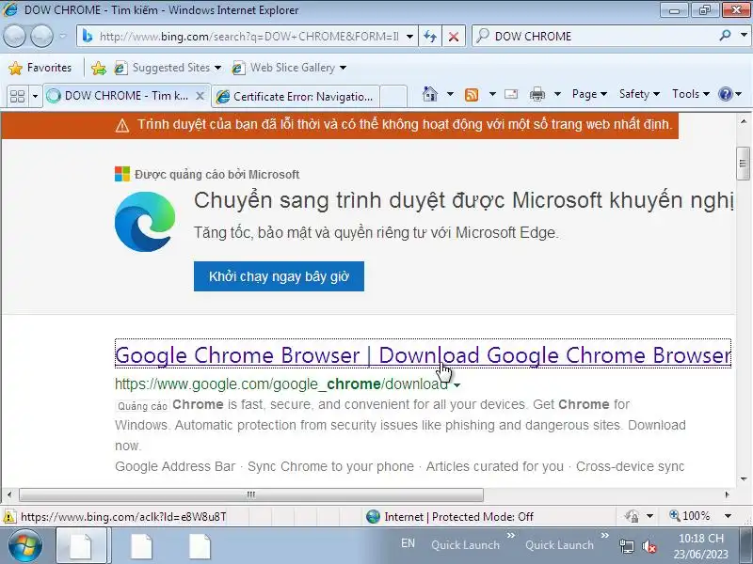Close the DOW CHROME tab

[x=200, y=96]
